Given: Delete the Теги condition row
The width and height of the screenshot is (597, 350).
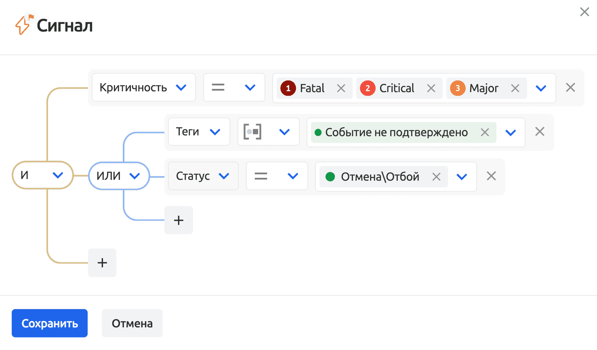Looking at the screenshot, I should (540, 132).
